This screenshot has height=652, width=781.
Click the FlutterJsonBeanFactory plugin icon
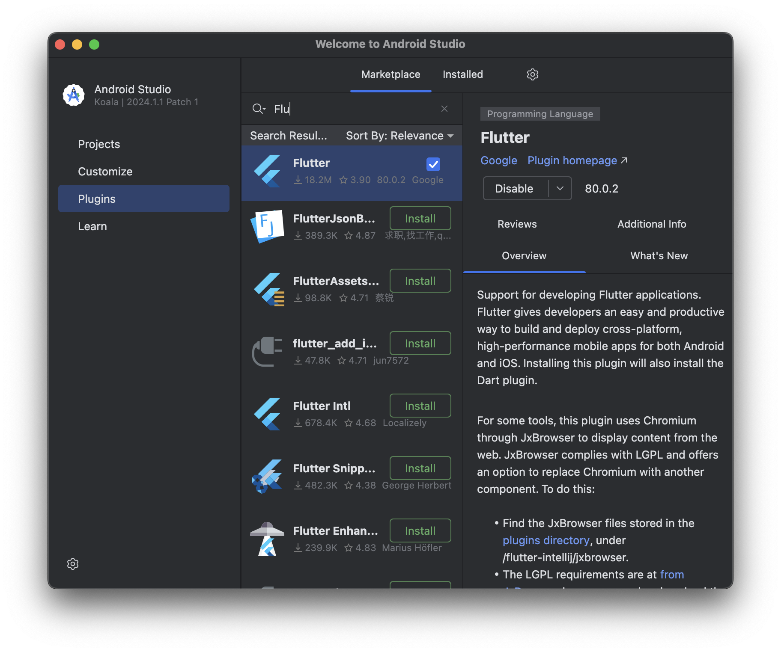tap(268, 226)
